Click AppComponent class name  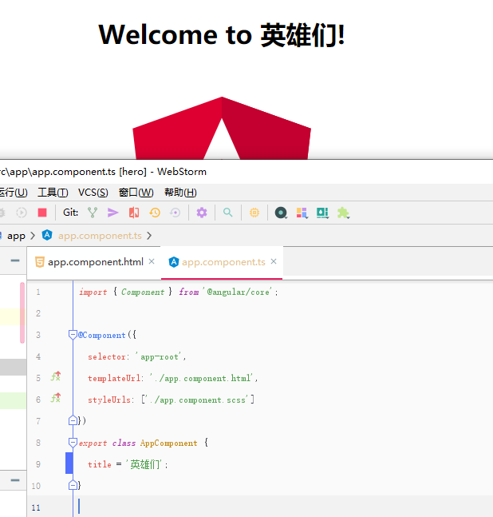coord(168,443)
